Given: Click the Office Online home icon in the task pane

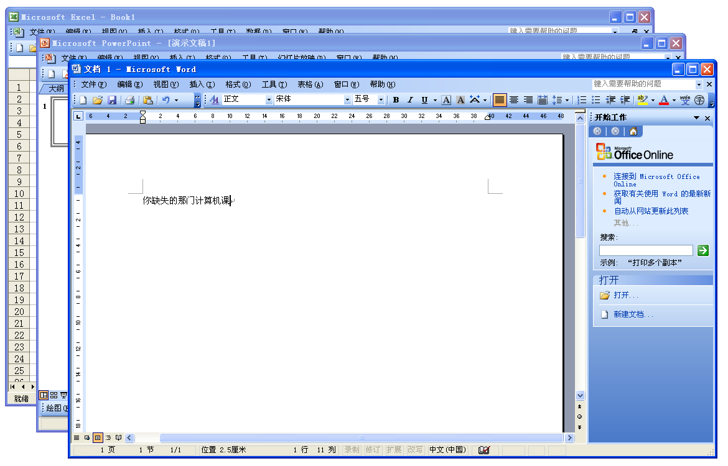Looking at the screenshot, I should pyautogui.click(x=633, y=131).
